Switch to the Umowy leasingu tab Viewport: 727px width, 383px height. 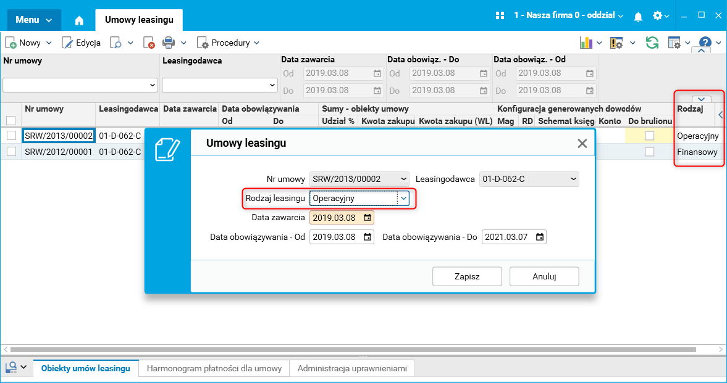(x=139, y=20)
